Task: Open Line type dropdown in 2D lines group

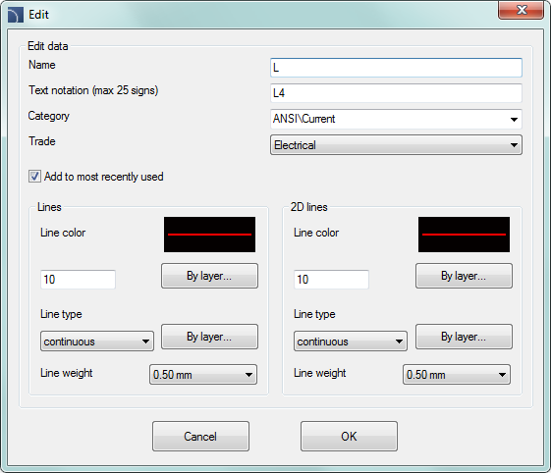Action: coord(351,341)
